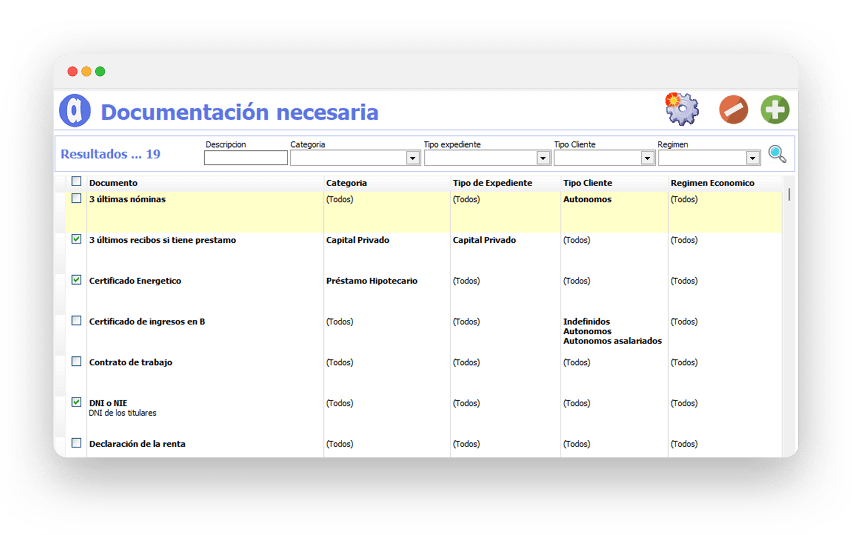Click Autonomos asalariados client type text
This screenshot has width=852, height=535.
click(613, 341)
